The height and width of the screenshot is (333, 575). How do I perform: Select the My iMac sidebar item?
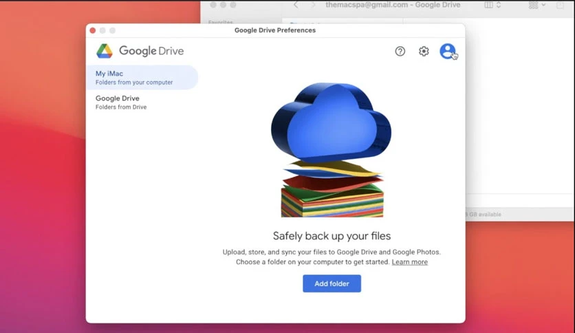click(142, 77)
